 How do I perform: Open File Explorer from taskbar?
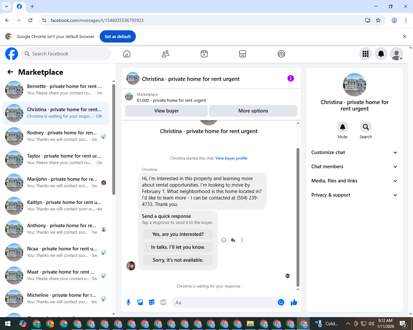250,324
